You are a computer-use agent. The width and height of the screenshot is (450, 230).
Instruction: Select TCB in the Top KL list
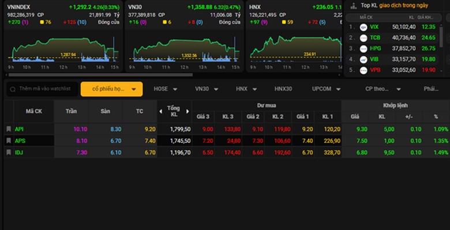[x=375, y=37]
